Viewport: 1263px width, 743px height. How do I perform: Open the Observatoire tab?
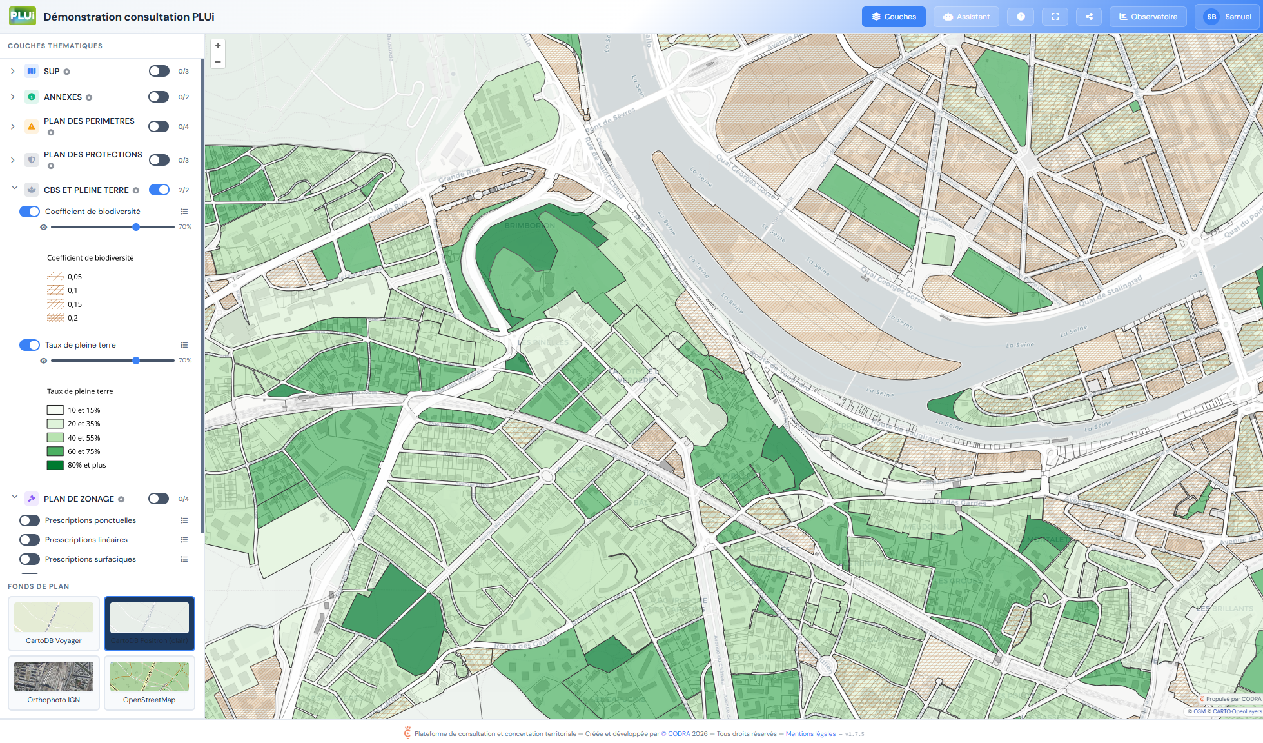click(x=1148, y=17)
